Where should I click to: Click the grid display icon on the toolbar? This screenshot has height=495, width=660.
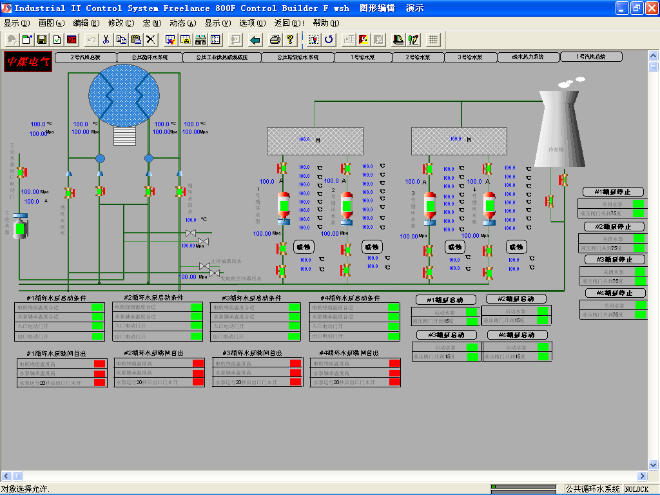[432, 39]
